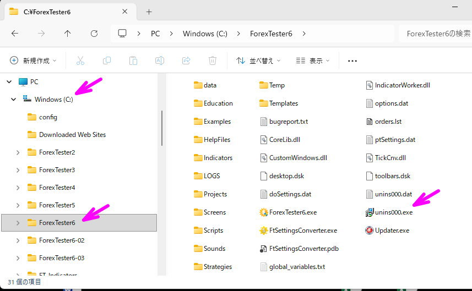Open the 並べ替え sort dropdown
Screen dimensions: 472x291
(x=258, y=61)
